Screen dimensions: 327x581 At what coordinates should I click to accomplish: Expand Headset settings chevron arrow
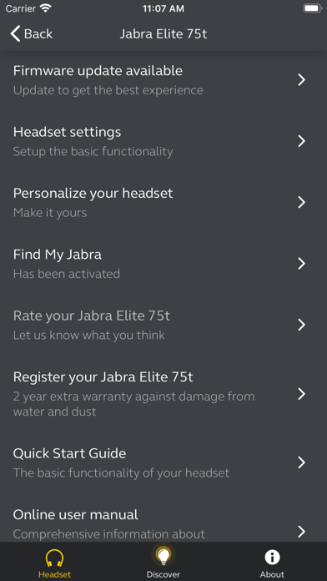point(302,141)
